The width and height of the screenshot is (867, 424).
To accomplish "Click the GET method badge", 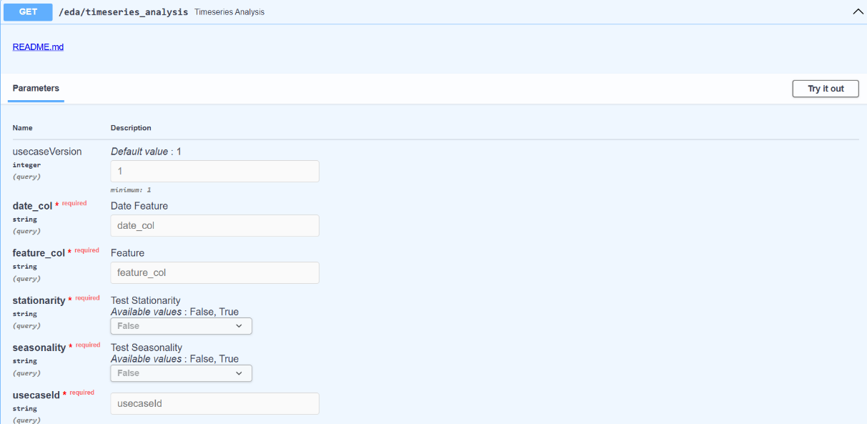I will [x=28, y=11].
